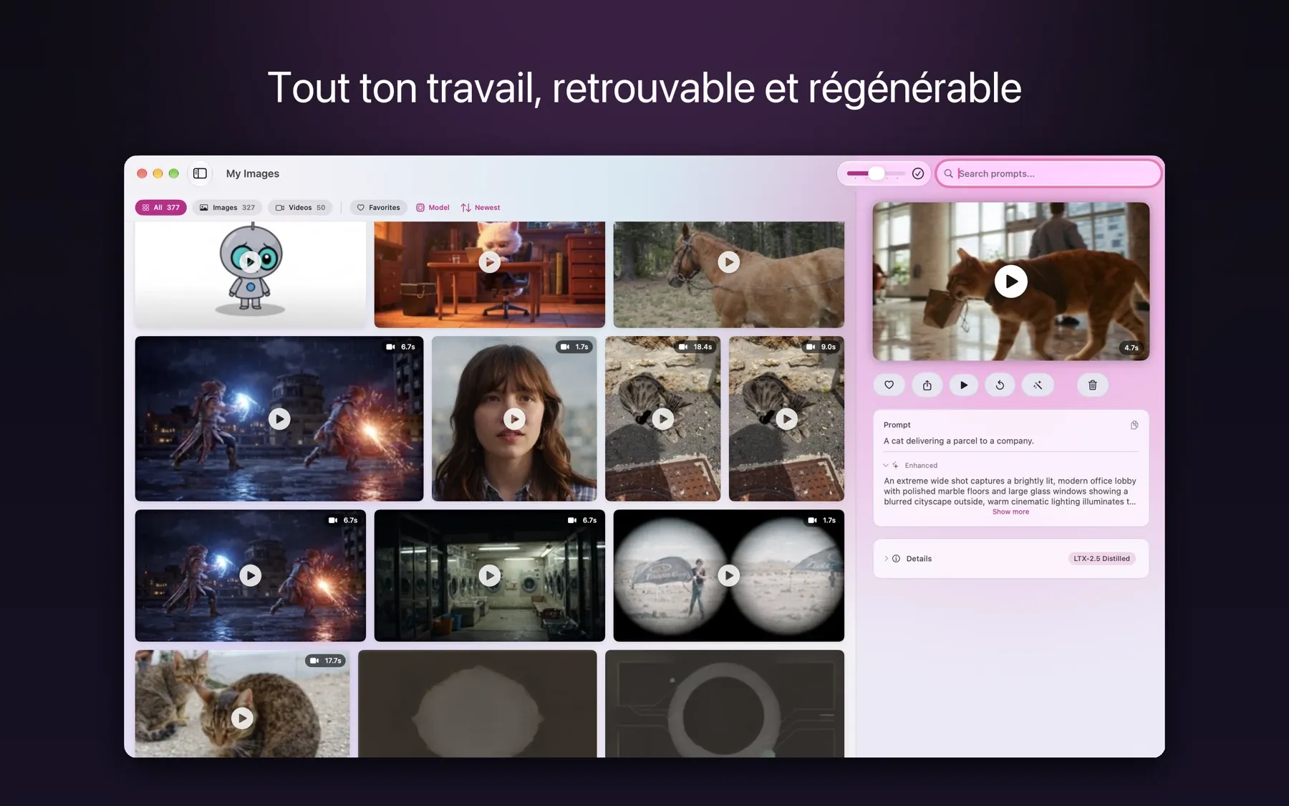1289x806 pixels.
Task: Play the 9.0s cat video thumbnail
Action: point(786,418)
